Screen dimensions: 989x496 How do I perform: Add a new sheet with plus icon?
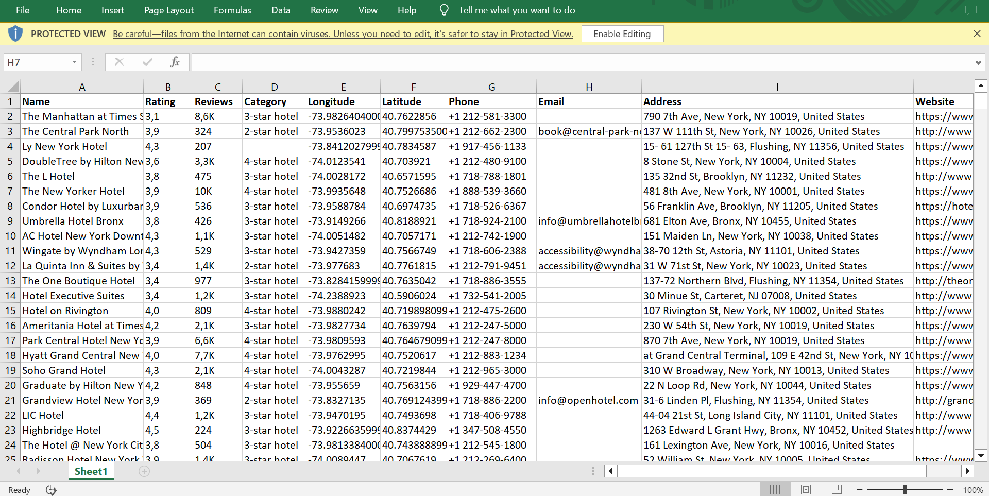pos(144,471)
